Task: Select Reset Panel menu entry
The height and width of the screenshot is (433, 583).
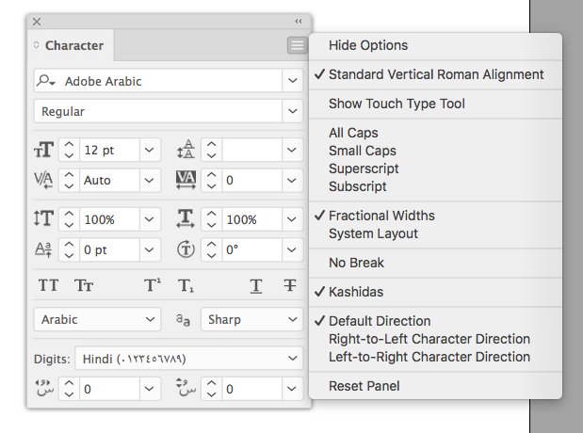Action: tap(364, 386)
